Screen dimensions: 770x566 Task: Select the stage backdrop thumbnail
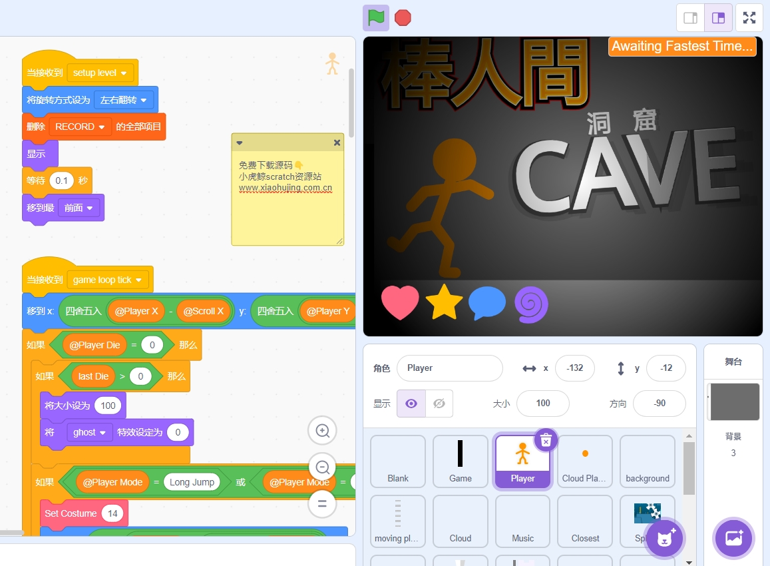735,402
